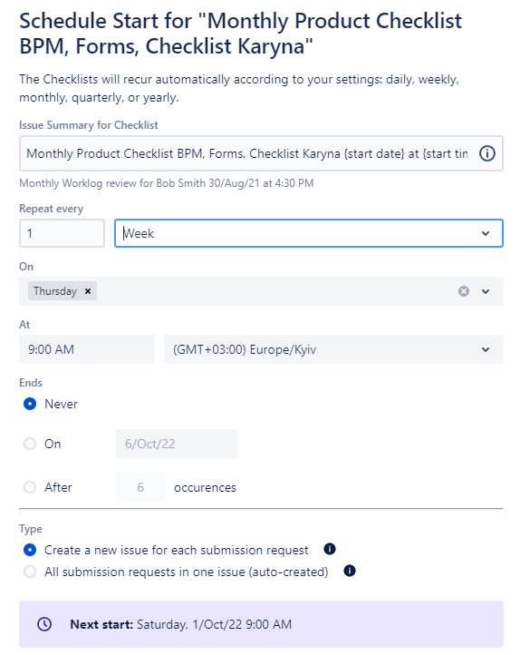The height and width of the screenshot is (655, 520).
Task: Open the Europe/Kyiv timezone dropdown
Action: pyautogui.click(x=333, y=349)
